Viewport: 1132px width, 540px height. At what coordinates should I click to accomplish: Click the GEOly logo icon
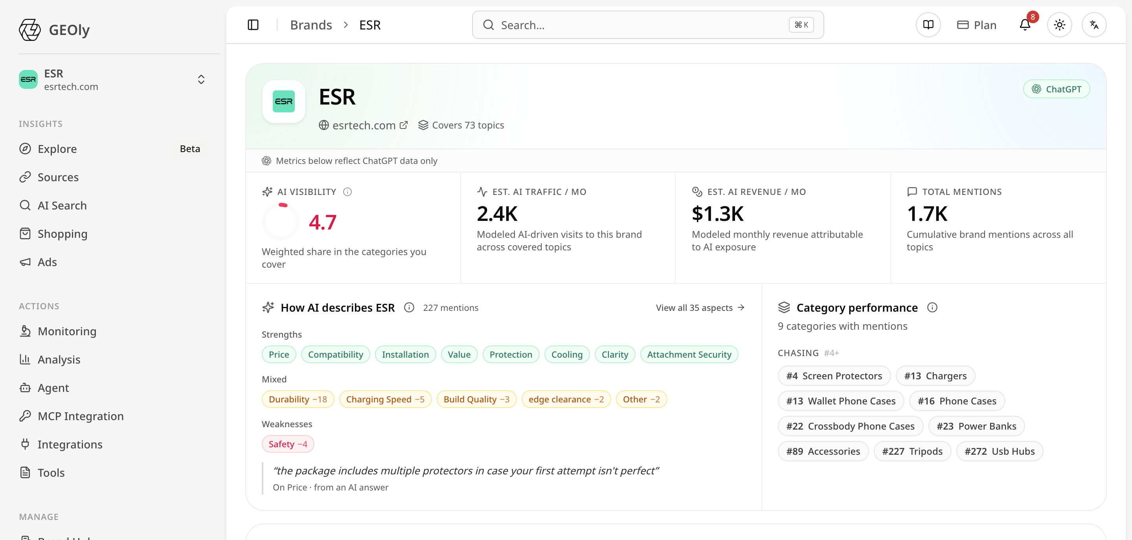coord(30,29)
